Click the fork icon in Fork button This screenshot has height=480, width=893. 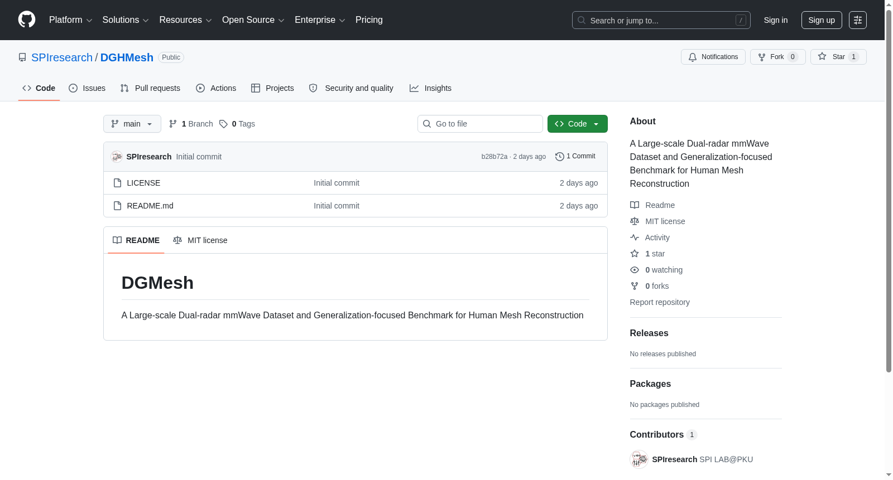pyautogui.click(x=762, y=57)
